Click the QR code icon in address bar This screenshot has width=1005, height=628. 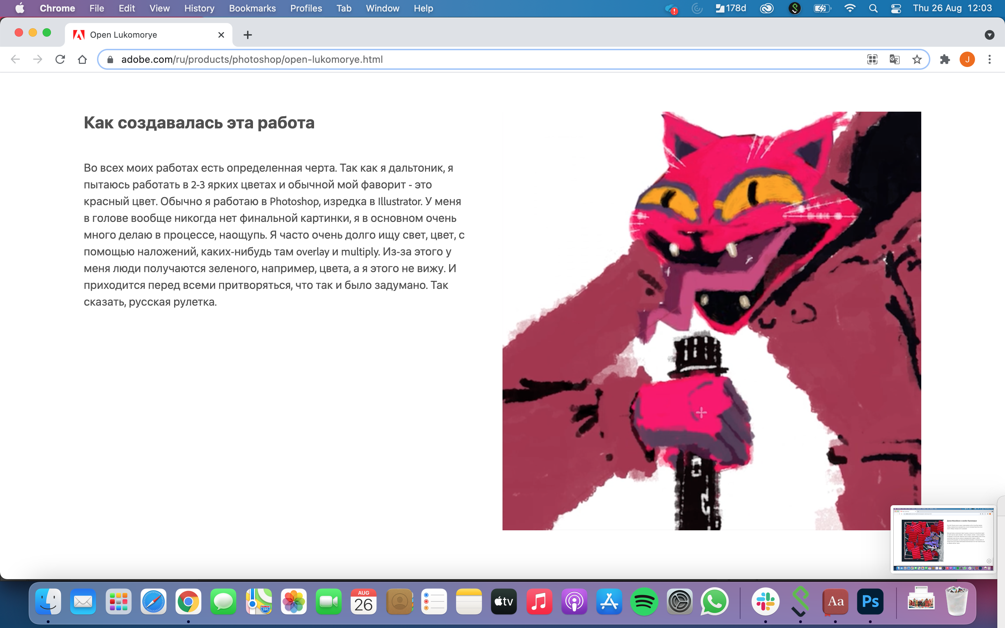click(872, 59)
